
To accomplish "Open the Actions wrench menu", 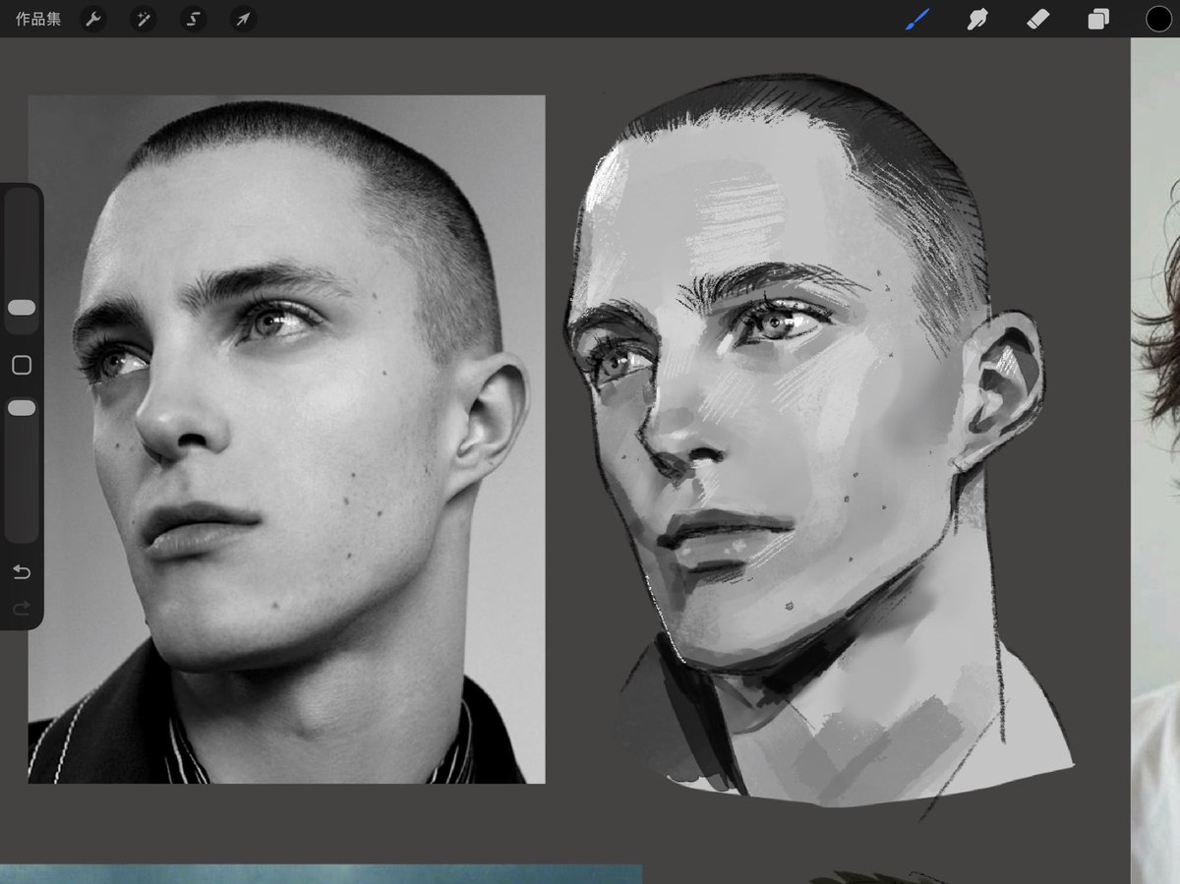I will (x=93, y=19).
